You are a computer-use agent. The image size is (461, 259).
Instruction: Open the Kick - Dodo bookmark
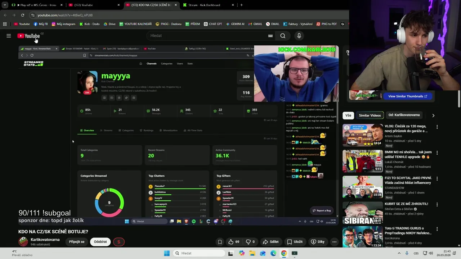tap(89, 24)
